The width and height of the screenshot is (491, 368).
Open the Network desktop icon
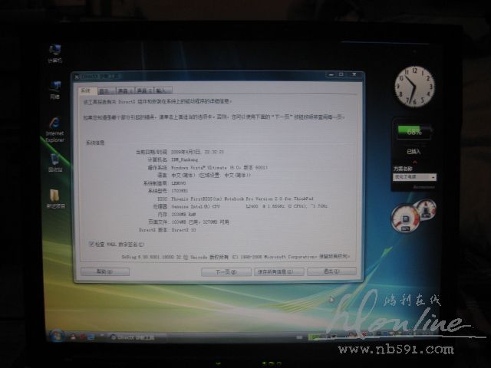(x=54, y=90)
